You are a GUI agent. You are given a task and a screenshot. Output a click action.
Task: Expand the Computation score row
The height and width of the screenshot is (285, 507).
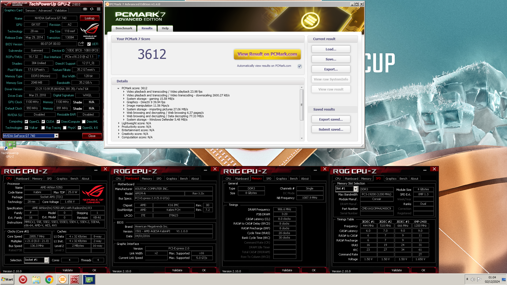119,137
